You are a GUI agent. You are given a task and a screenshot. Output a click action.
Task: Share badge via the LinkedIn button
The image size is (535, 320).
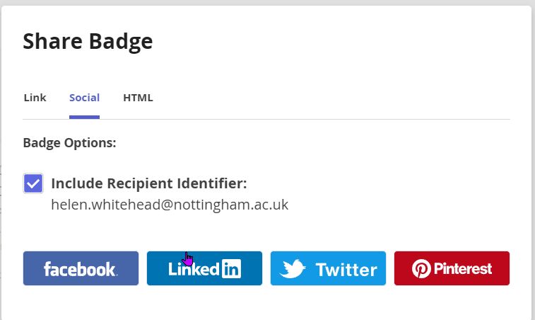204,268
